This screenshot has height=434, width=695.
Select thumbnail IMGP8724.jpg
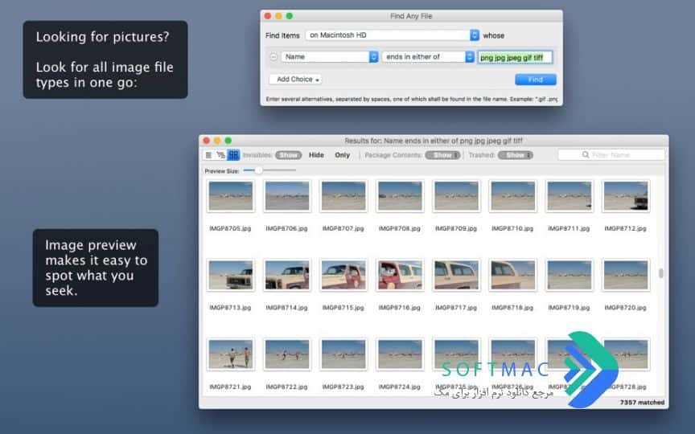399,354
